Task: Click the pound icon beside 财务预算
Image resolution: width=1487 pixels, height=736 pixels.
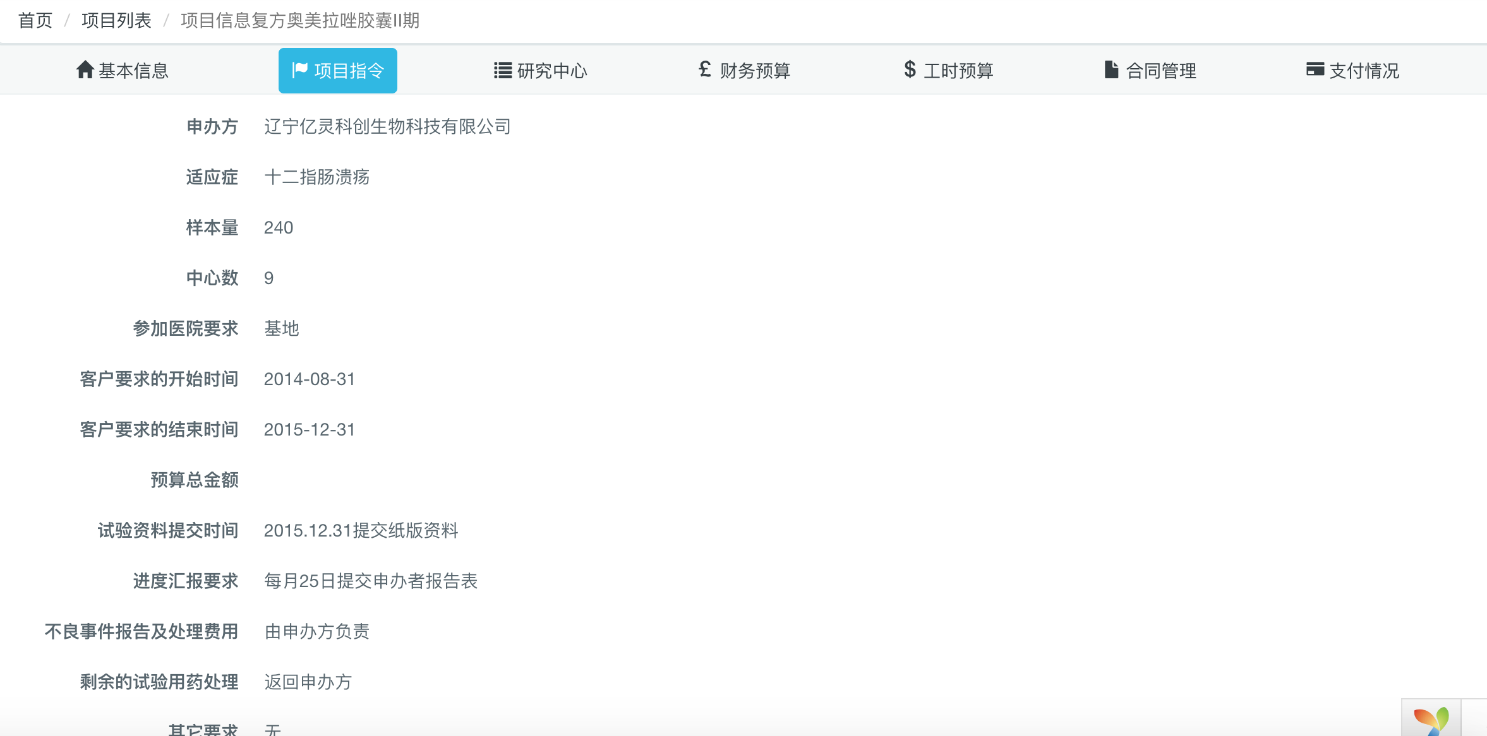Action: pos(705,69)
